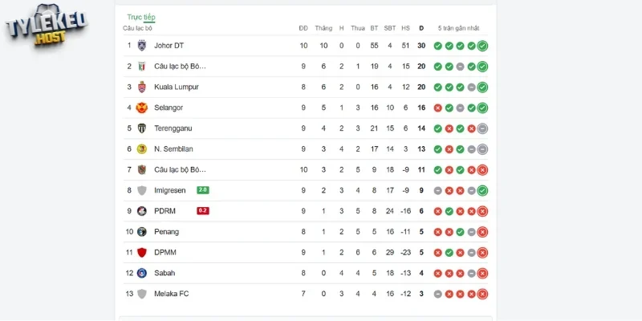The width and height of the screenshot is (642, 321).
Task: Click the DPMM team crest
Action: pyautogui.click(x=142, y=252)
